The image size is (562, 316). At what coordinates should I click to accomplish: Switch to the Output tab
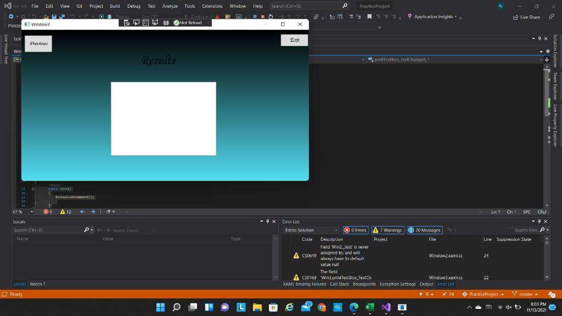[x=426, y=284]
